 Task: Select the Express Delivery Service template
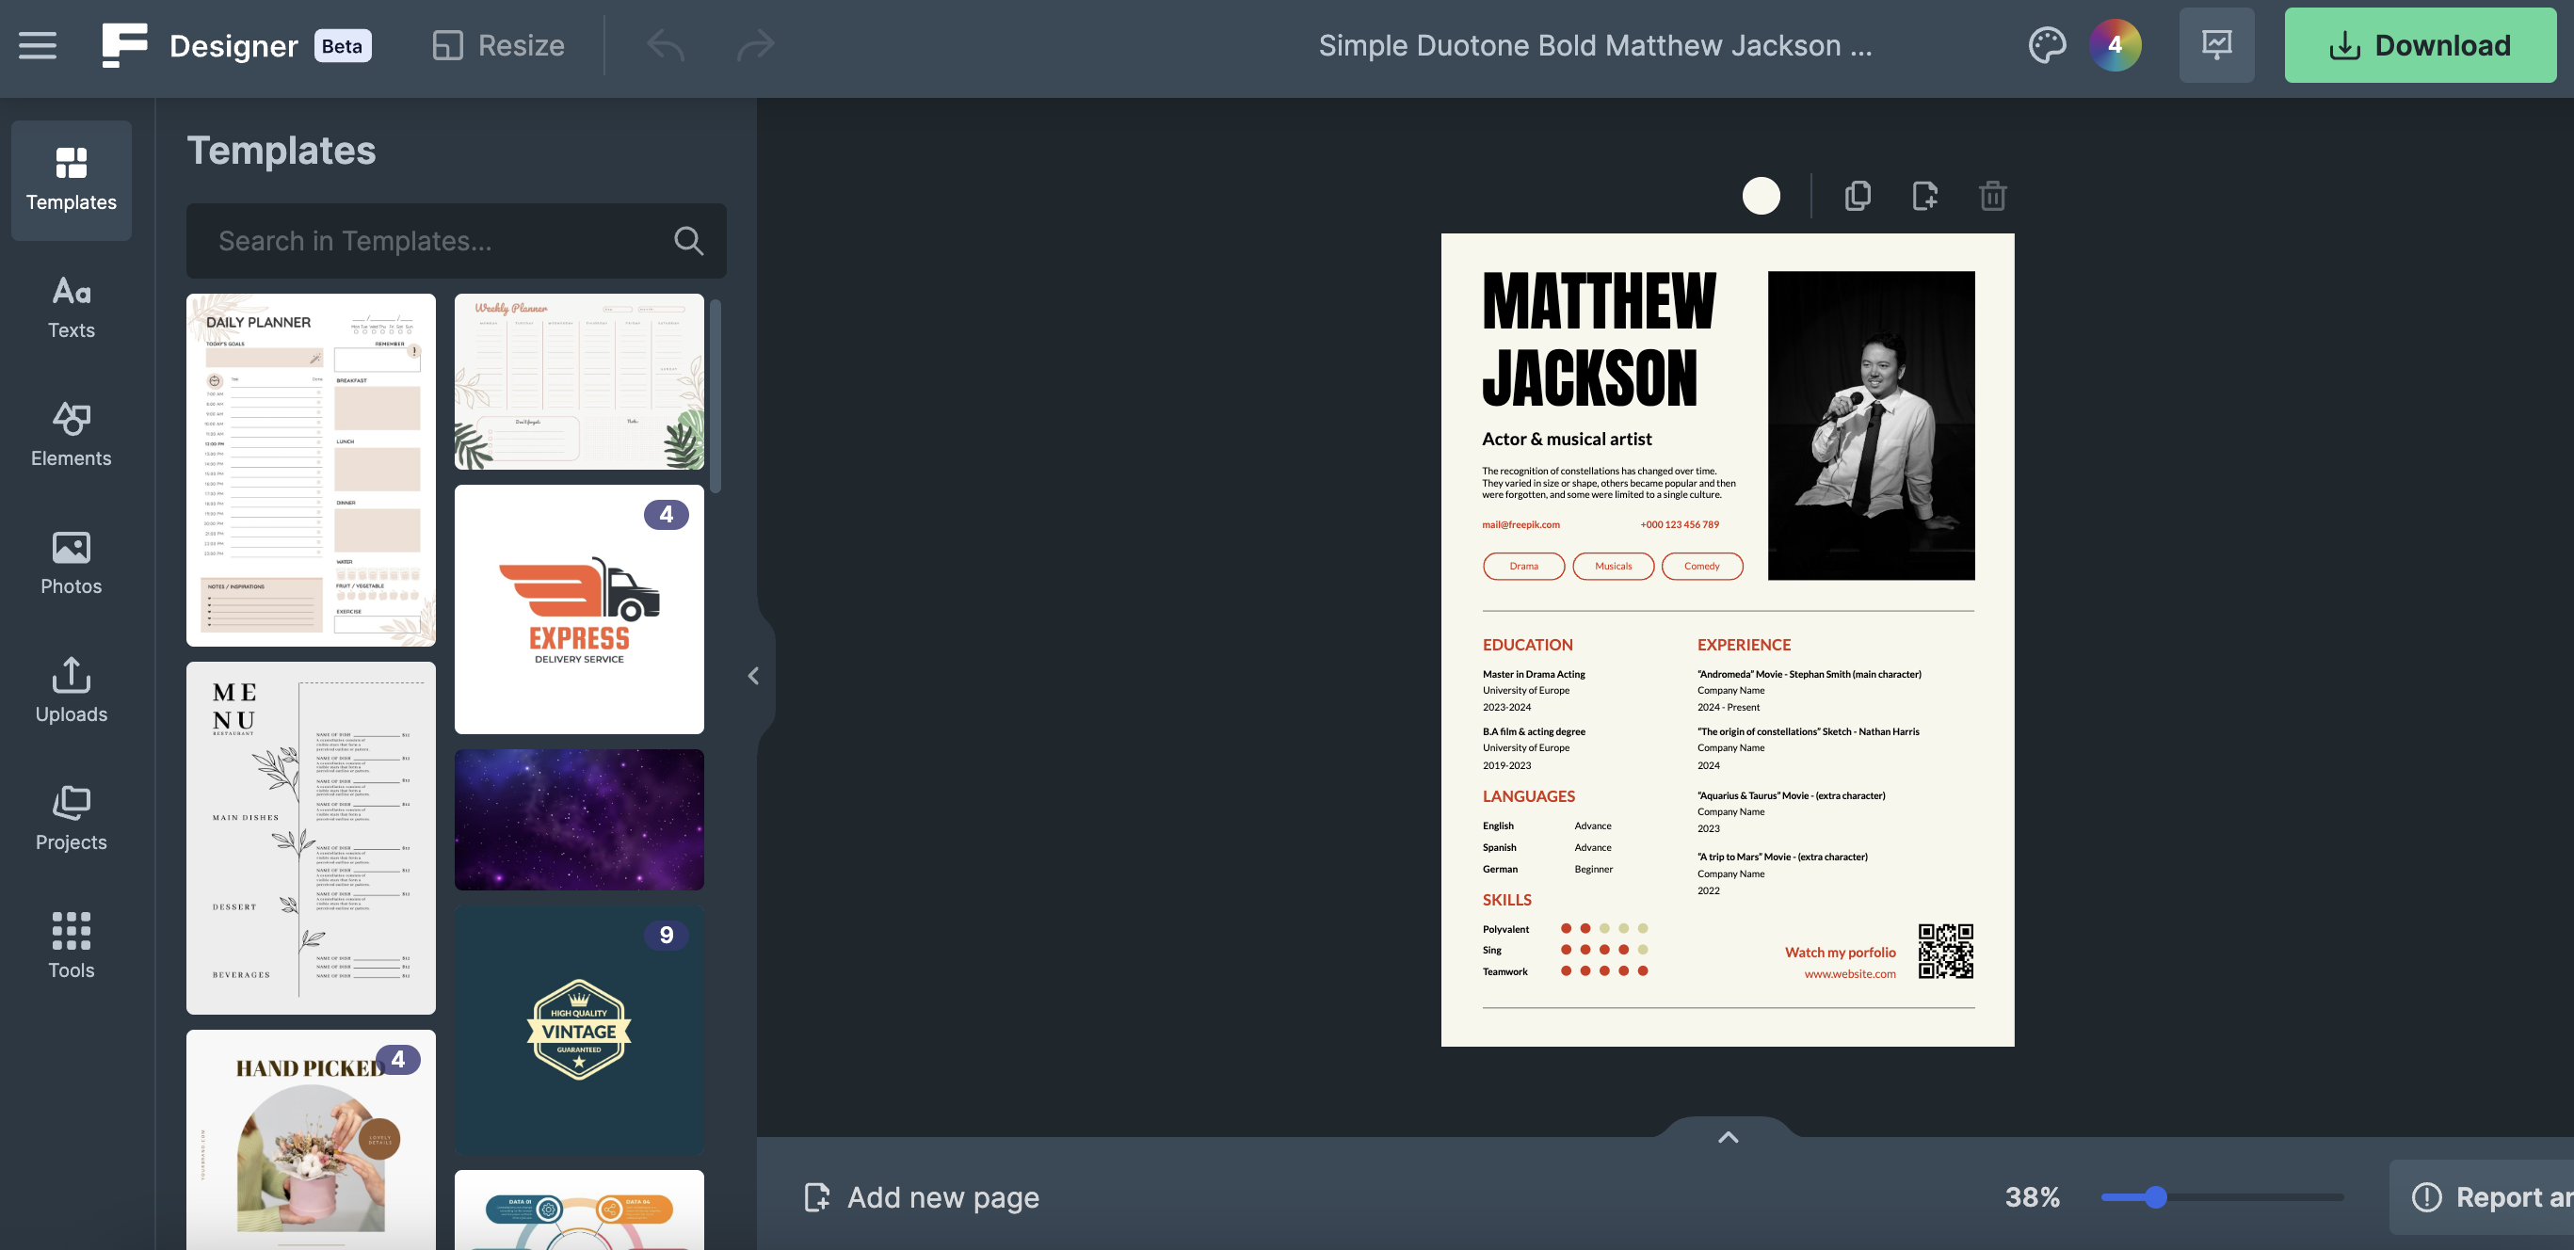(x=579, y=610)
